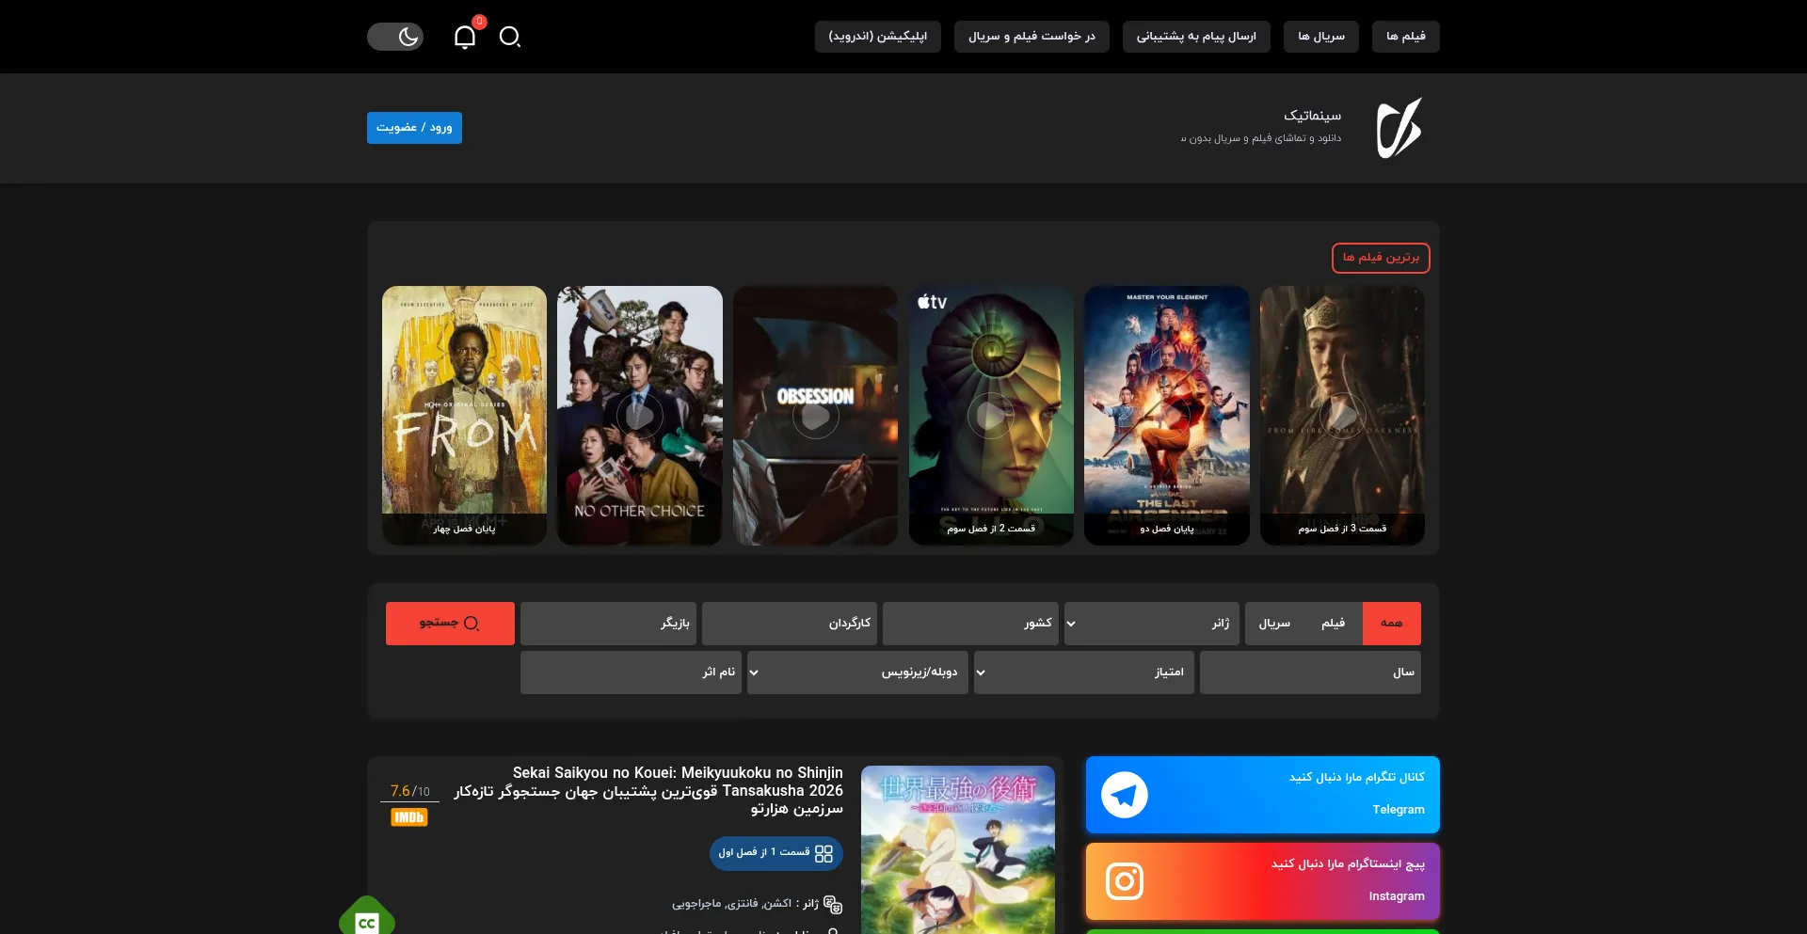The width and height of the screenshot is (1807, 934).
Task: Open اپلیکیشن (اندروید) menu item
Action: [878, 37]
